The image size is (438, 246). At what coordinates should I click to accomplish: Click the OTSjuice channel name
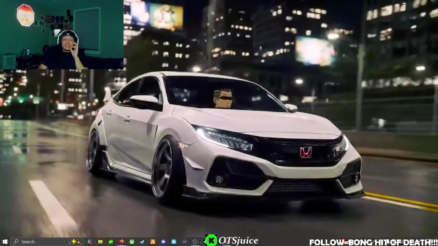(x=238, y=241)
